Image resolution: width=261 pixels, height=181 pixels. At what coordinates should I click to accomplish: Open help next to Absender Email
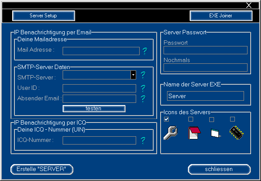click(142, 99)
